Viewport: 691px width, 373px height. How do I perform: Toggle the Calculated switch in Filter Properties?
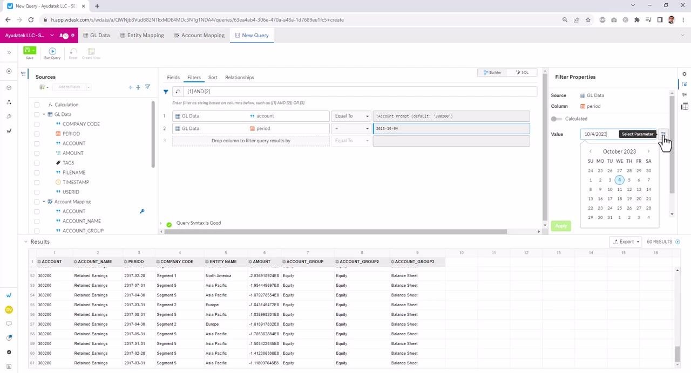(x=556, y=119)
